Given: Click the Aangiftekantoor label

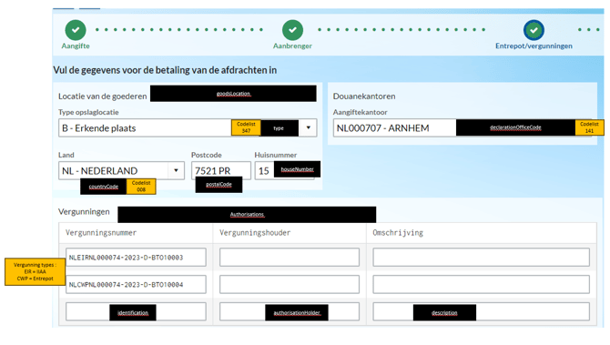Looking at the screenshot, I should 361,112.
